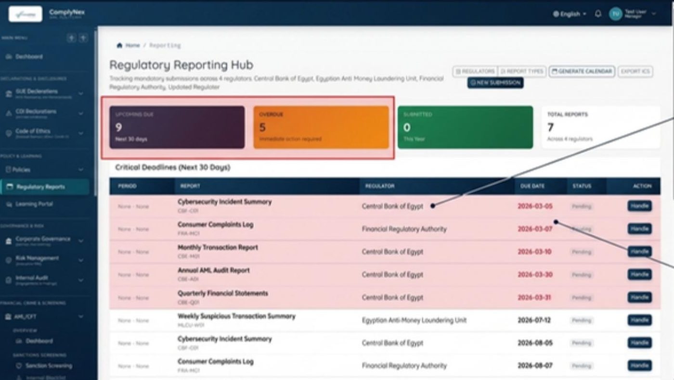
Task: Click the Due Date column header
Action: (532, 186)
